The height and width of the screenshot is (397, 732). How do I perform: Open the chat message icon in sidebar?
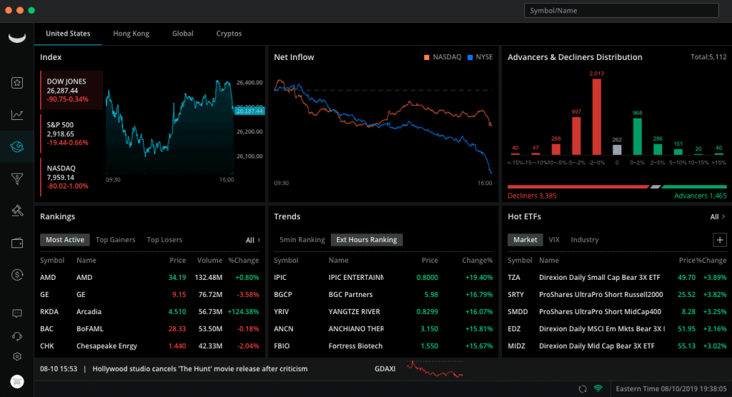[x=17, y=313]
